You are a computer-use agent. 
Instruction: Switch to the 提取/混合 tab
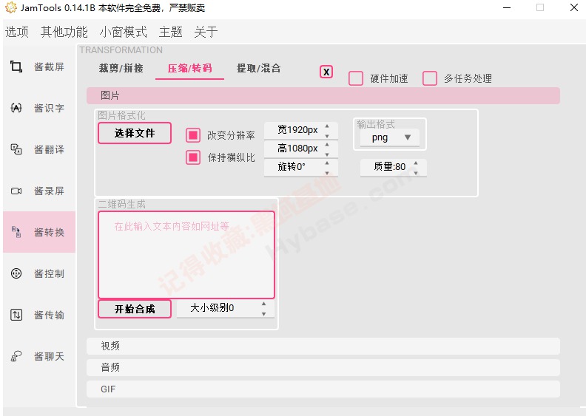coord(259,68)
